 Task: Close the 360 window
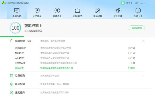pyautogui.click(x=151, y=3)
